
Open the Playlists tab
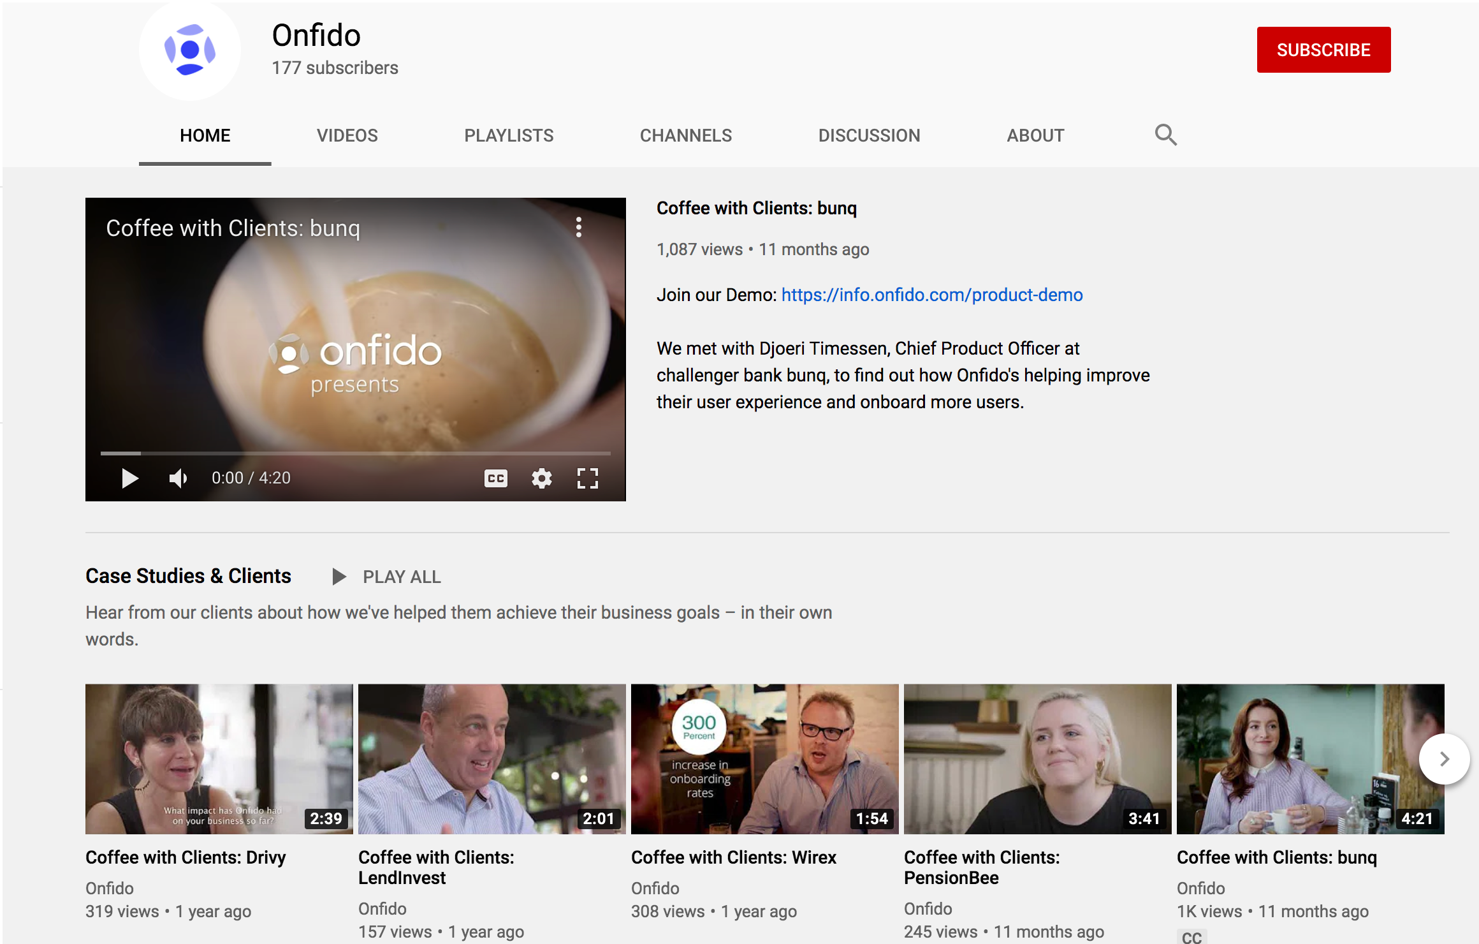pyautogui.click(x=509, y=135)
